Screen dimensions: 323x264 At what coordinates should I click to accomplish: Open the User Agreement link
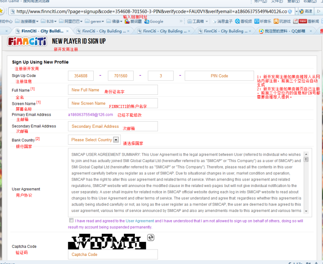[x=140, y=221]
